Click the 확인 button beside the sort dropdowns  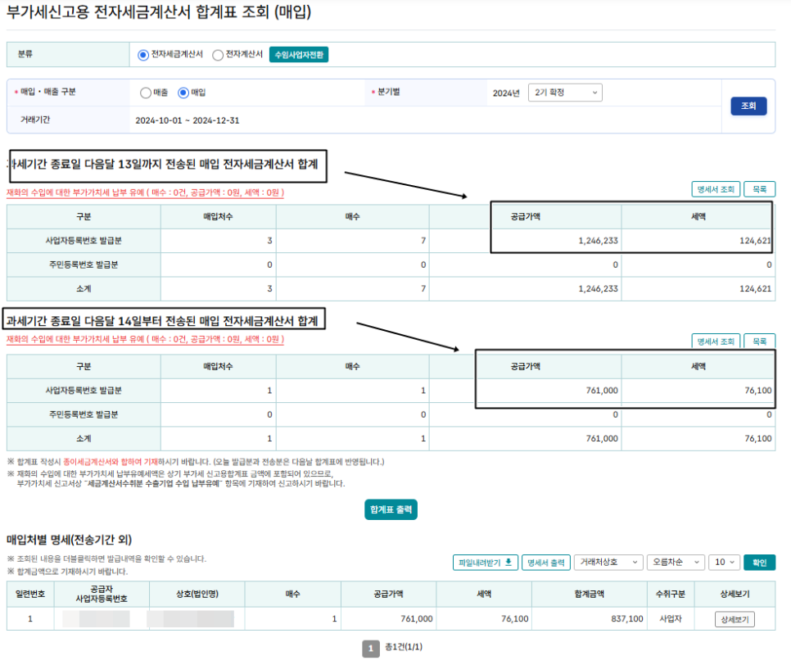(759, 563)
